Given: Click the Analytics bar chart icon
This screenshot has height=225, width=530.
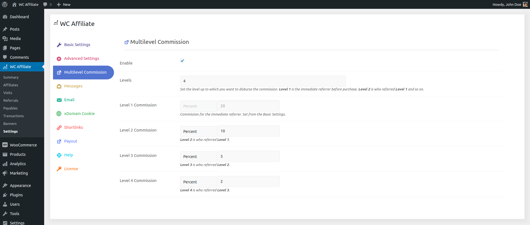Looking at the screenshot, I should (5, 164).
